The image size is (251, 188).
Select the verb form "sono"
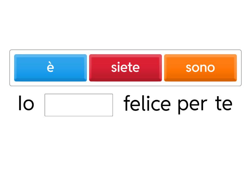pos(200,68)
